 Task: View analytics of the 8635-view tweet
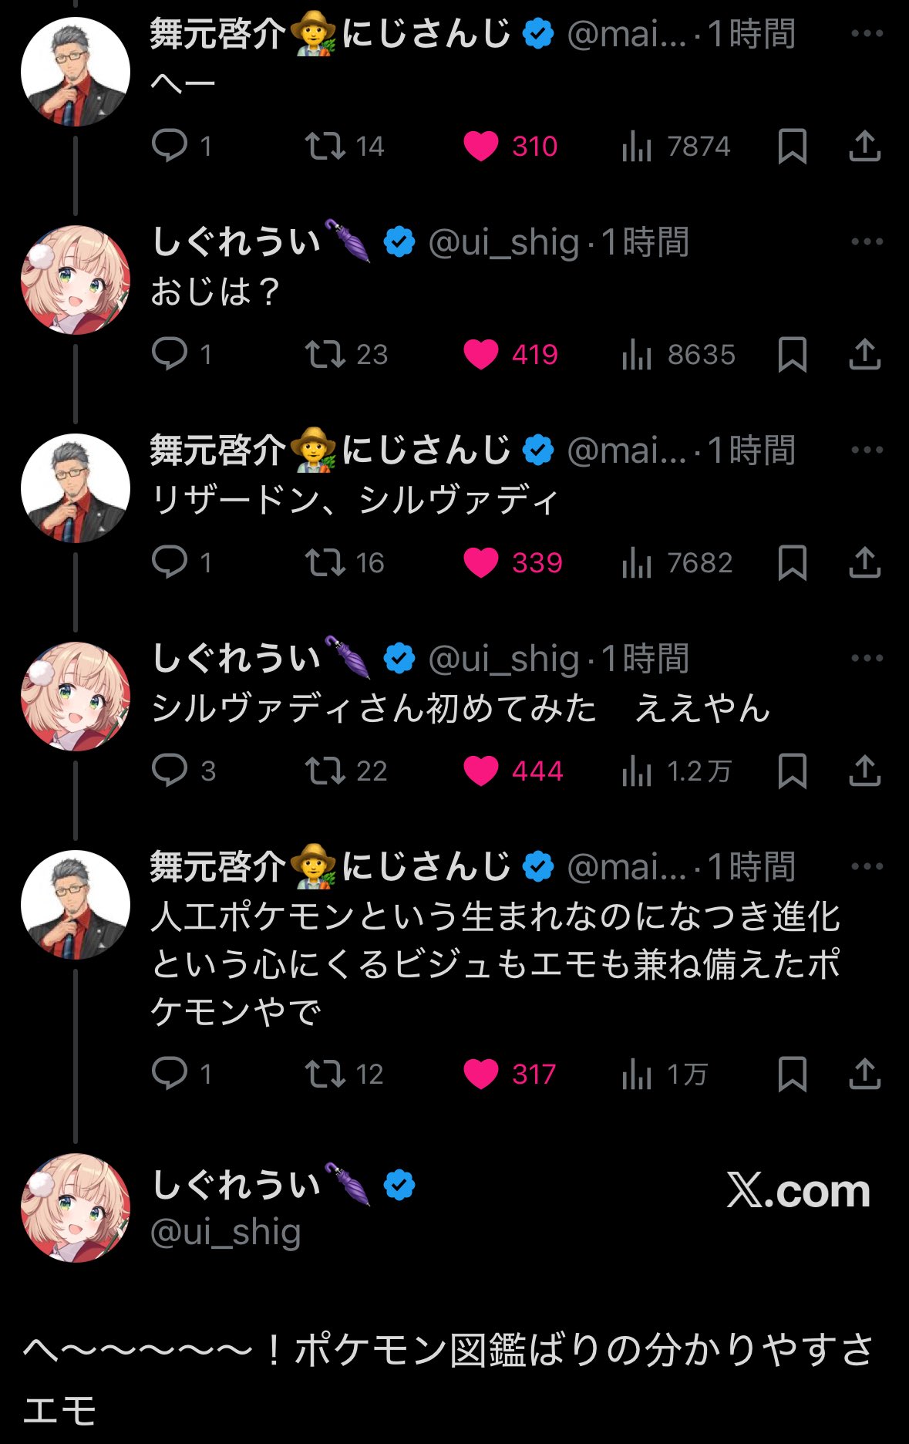(x=637, y=355)
